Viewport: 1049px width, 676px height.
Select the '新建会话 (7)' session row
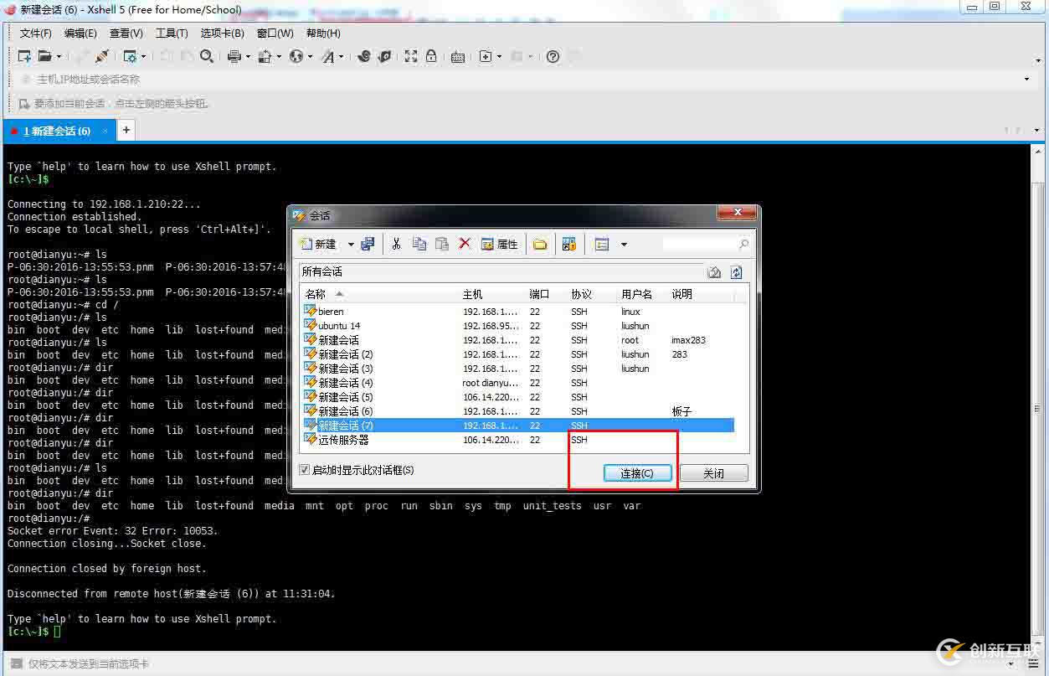[517, 426]
